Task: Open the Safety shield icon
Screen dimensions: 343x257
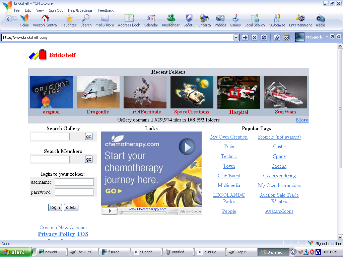Action: (x=189, y=21)
